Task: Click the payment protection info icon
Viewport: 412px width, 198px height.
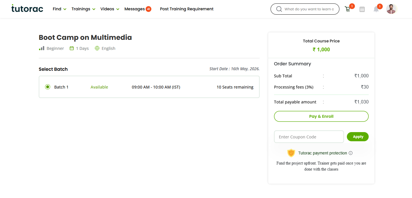Action: pyautogui.click(x=351, y=153)
